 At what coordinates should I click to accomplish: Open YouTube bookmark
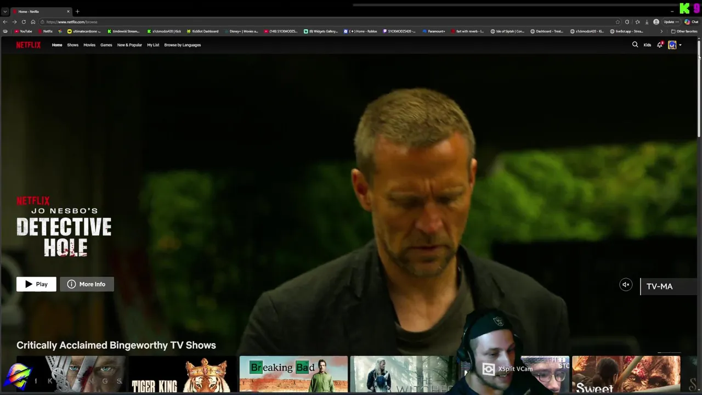(x=23, y=31)
